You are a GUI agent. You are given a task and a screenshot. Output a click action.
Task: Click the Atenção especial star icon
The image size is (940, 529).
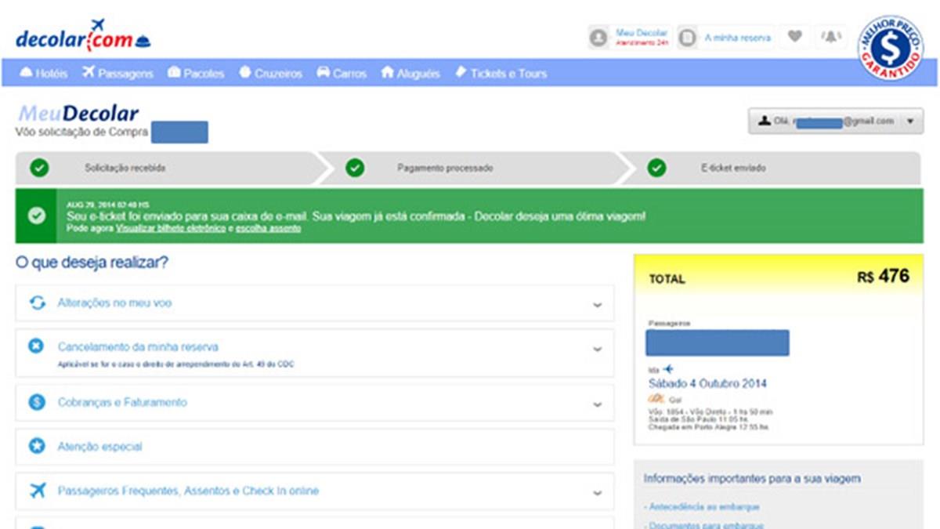[36, 447]
